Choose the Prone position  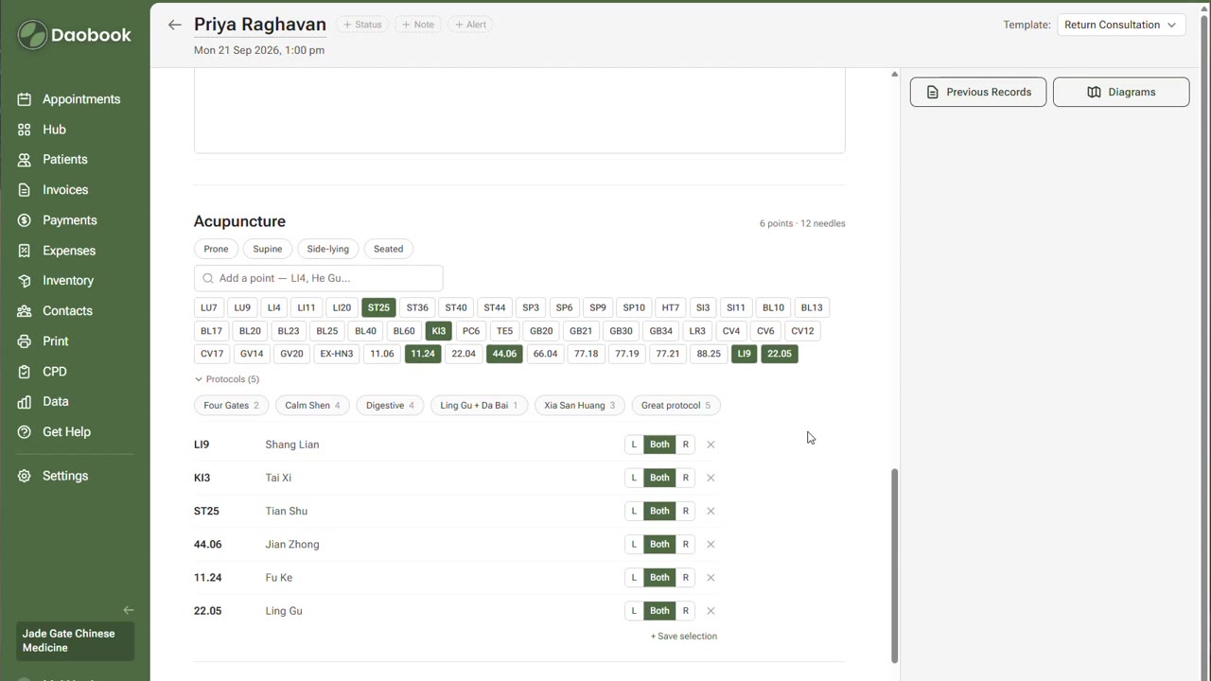coord(216,249)
